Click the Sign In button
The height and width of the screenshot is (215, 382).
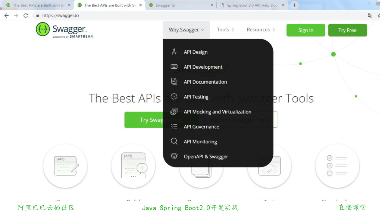pos(306,30)
